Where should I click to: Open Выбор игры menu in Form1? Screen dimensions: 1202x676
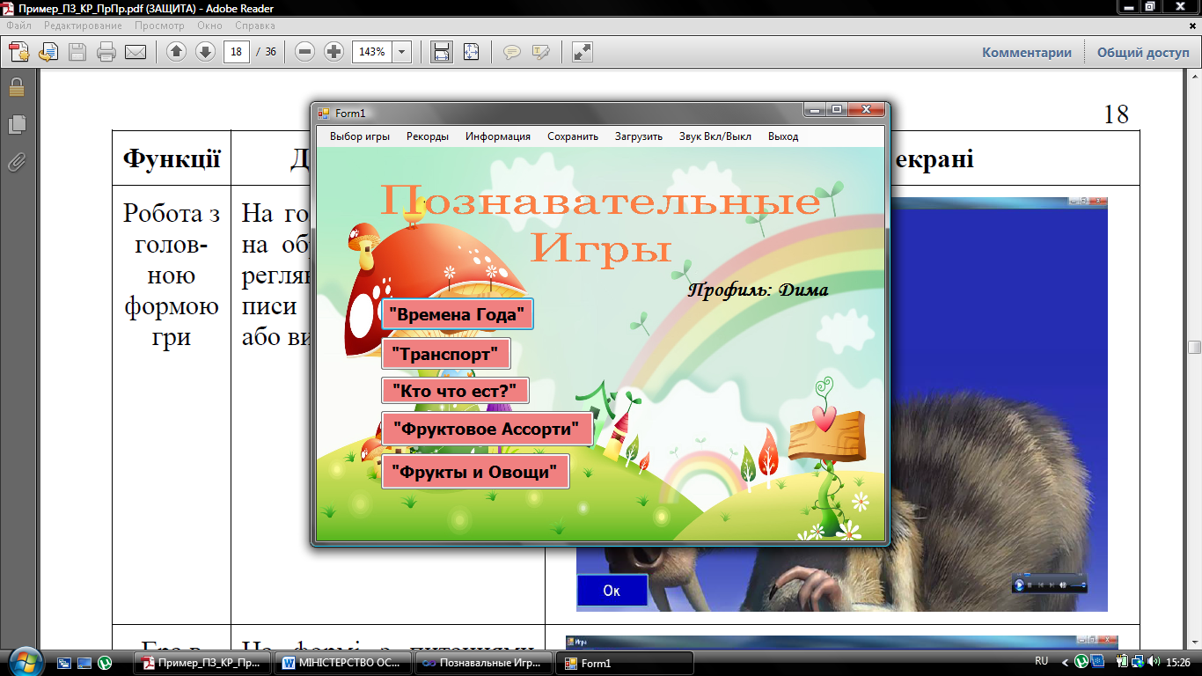[x=360, y=136]
